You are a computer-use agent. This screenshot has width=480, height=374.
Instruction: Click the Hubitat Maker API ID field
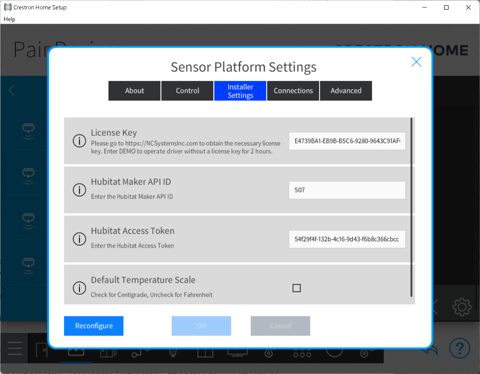(347, 190)
